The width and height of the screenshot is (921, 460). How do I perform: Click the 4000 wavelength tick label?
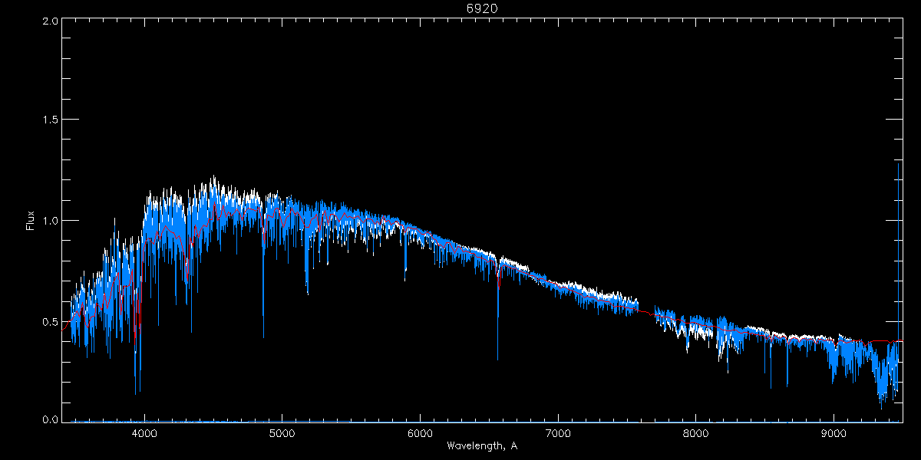[x=144, y=433]
